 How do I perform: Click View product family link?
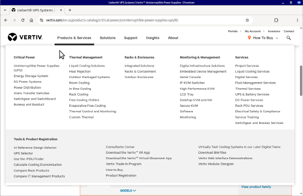click(256, 187)
